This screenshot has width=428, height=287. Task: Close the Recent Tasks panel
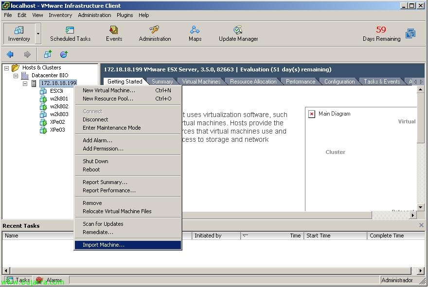click(421, 225)
